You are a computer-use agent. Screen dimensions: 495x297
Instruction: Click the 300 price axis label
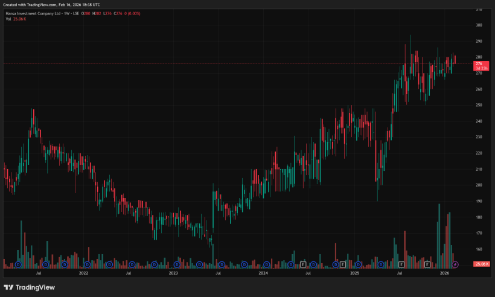(479, 25)
